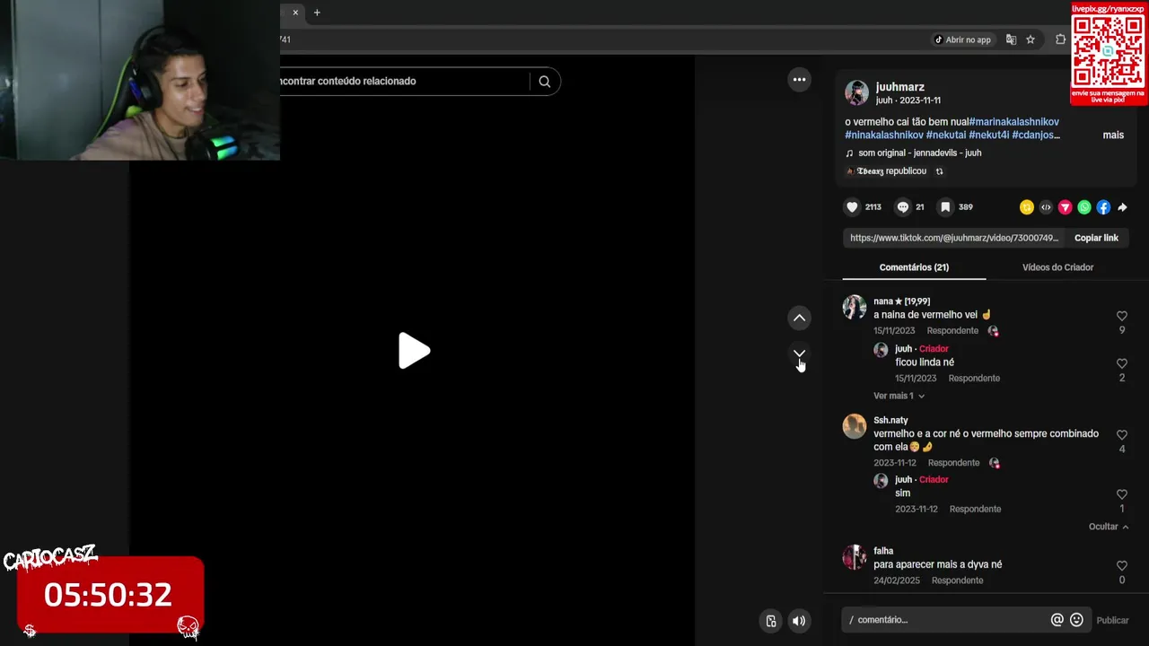The height and width of the screenshot is (646, 1149).
Task: Open the #nekutai hashtag
Action: (x=946, y=135)
